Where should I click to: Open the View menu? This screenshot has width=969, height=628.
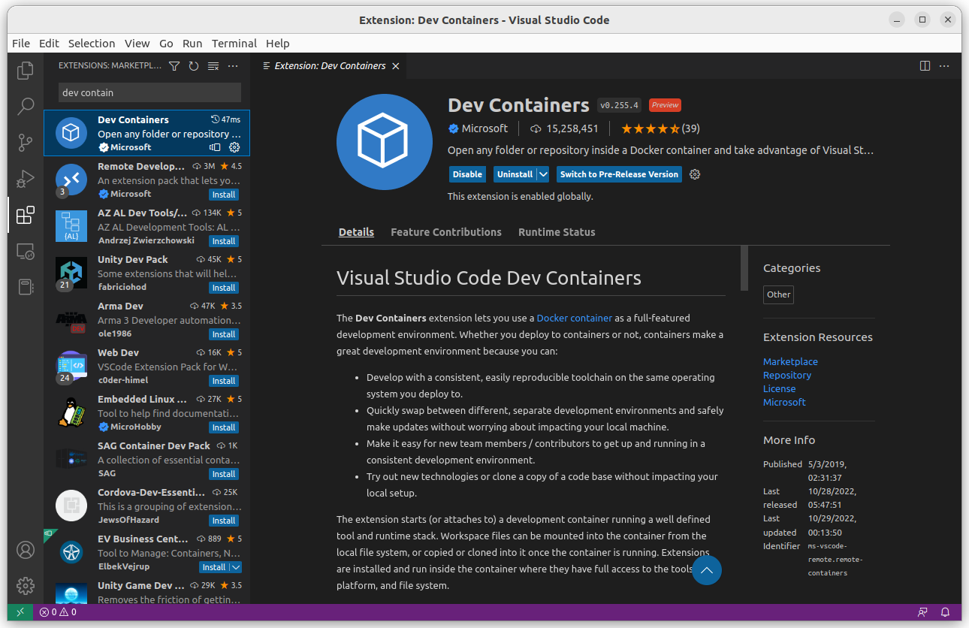click(x=137, y=44)
